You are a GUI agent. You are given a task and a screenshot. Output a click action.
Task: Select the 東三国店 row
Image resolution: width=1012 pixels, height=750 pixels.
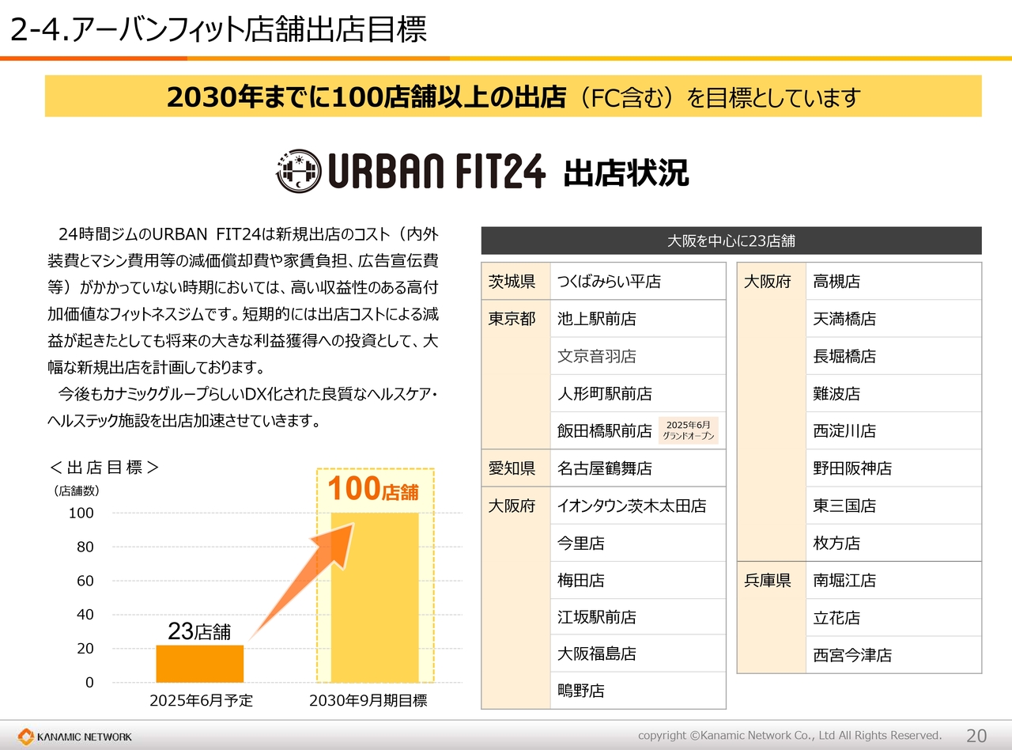click(x=894, y=506)
